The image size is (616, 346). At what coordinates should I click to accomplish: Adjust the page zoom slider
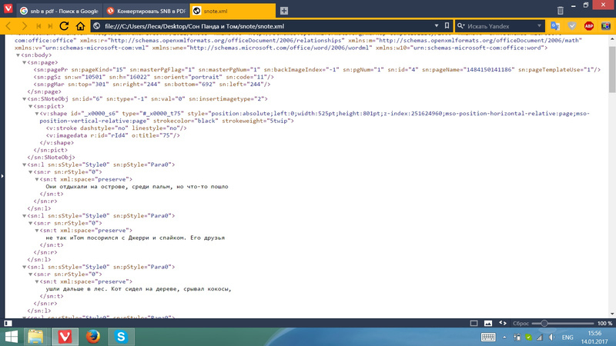tap(546, 324)
